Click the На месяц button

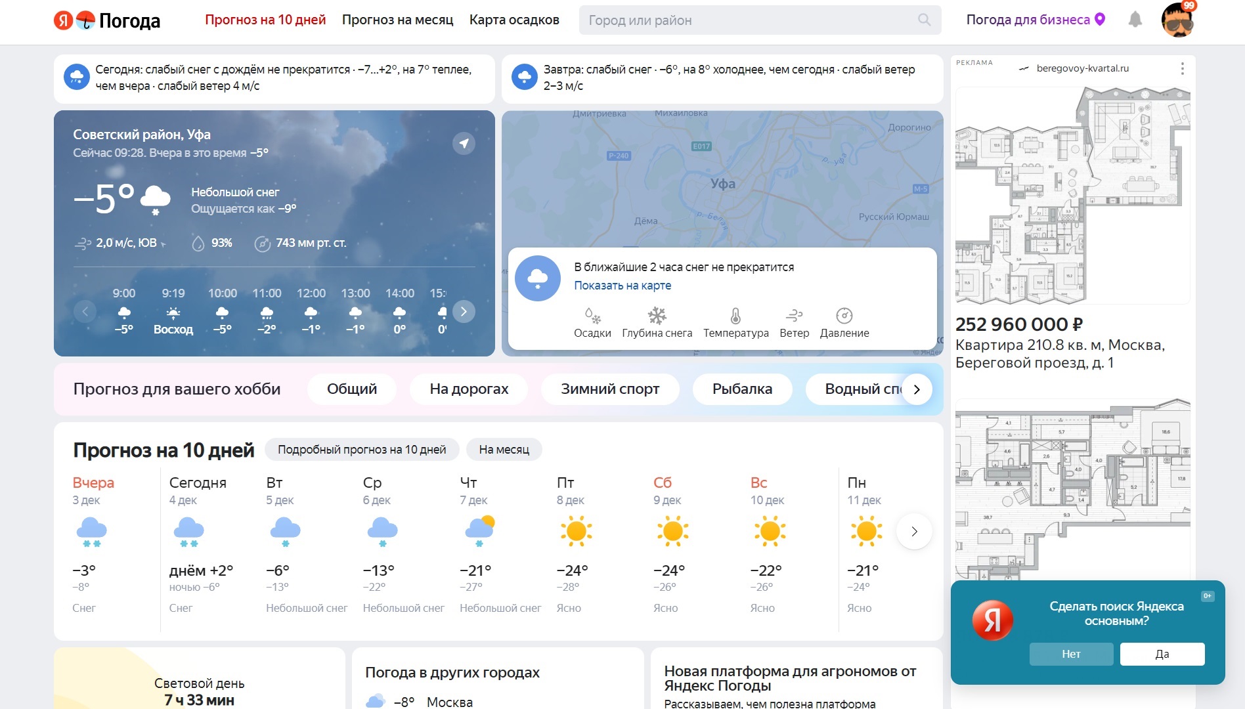tap(504, 450)
